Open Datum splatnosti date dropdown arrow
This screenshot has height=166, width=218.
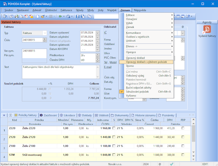tap(98, 45)
